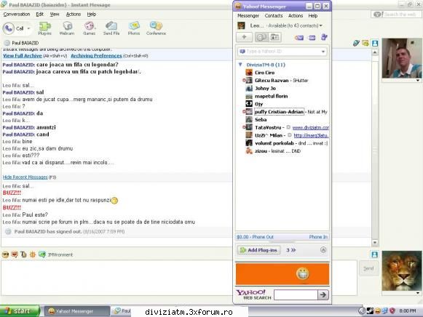This screenshot has width=423, height=317.
Task: Open the Edit menu in IM window
Action: pyautogui.click(x=39, y=15)
